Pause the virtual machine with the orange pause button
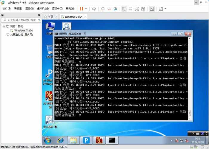 click(x=82, y=9)
